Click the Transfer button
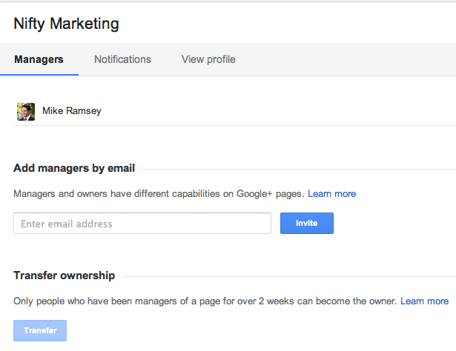This screenshot has width=456, height=351. pyautogui.click(x=40, y=330)
